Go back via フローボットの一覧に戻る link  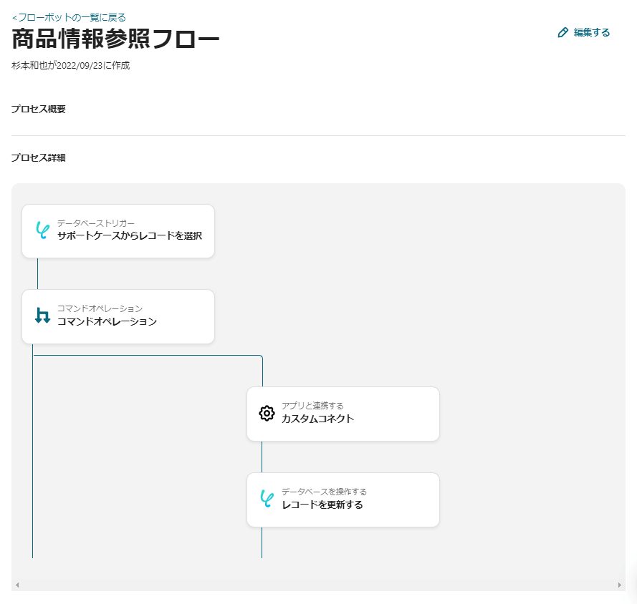click(69, 17)
